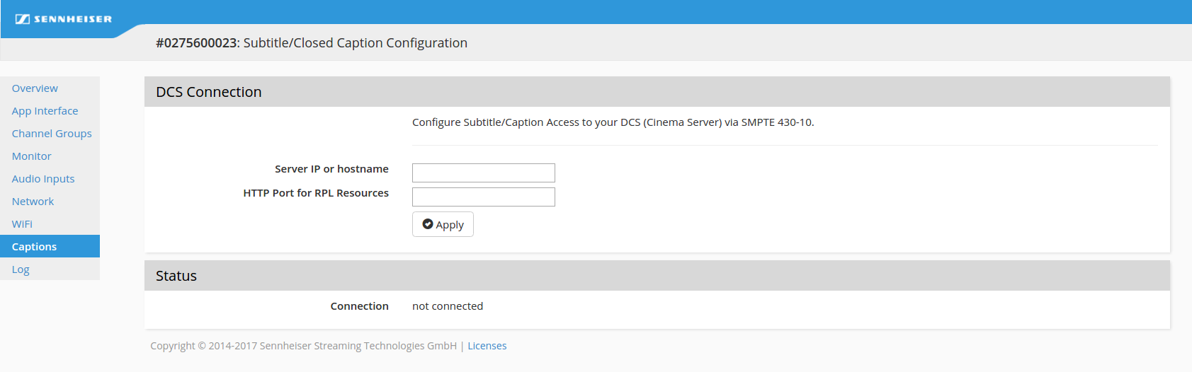1192x372 pixels.
Task: Open the Network settings page
Action: point(33,202)
